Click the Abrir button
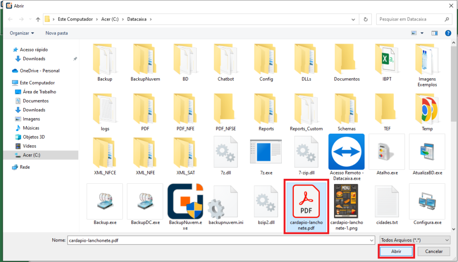The image size is (458, 262). 395,251
